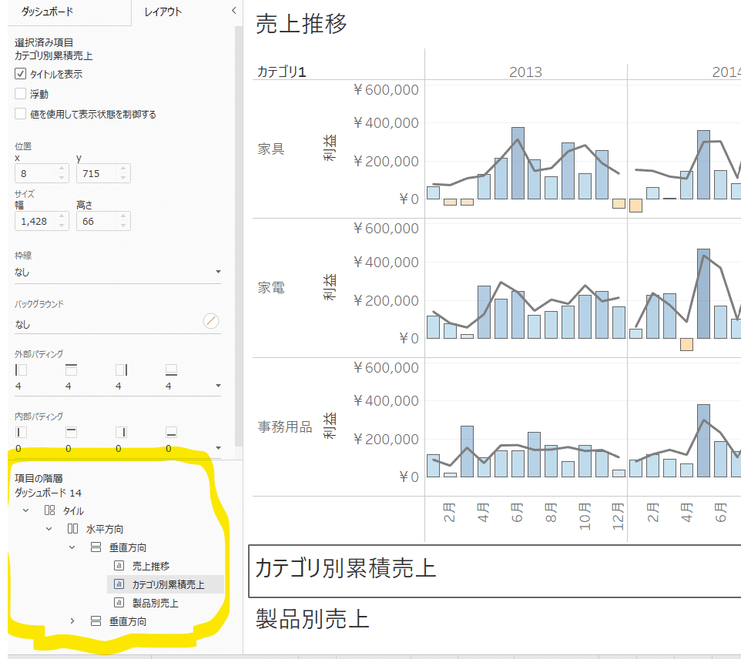Image resolution: width=741 pixels, height=659 pixels.
Task: Open the バックグラウンド color picker swatch
Action: 211,321
